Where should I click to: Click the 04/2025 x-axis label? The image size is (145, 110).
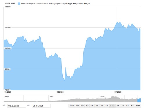(x=60, y=92)
